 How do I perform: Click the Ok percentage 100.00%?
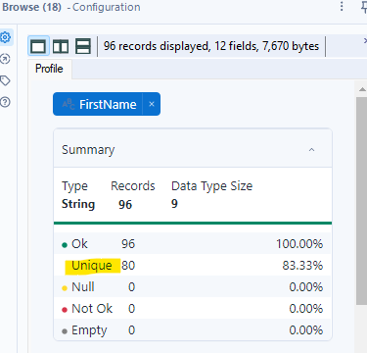[x=299, y=244]
